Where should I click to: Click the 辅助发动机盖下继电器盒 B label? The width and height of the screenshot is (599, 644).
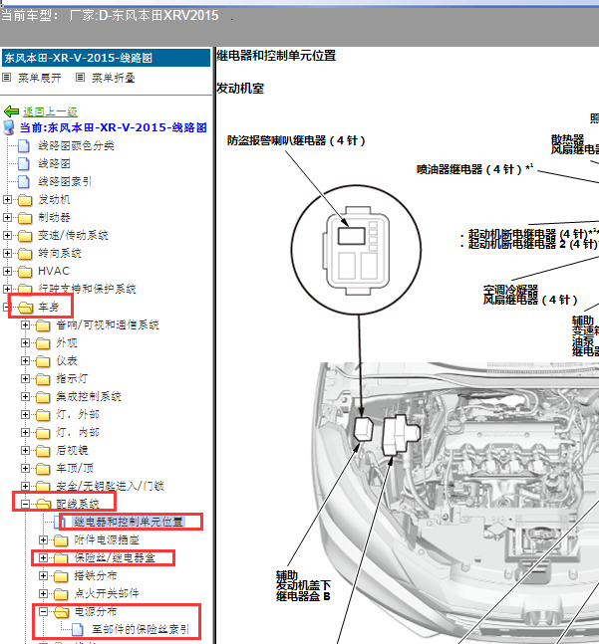point(303,585)
